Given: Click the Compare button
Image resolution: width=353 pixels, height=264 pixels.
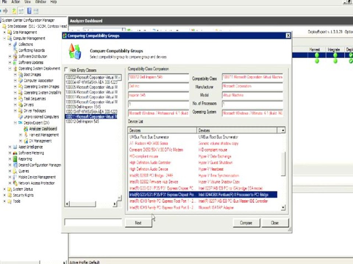Looking at the screenshot, I should click(x=246, y=223).
